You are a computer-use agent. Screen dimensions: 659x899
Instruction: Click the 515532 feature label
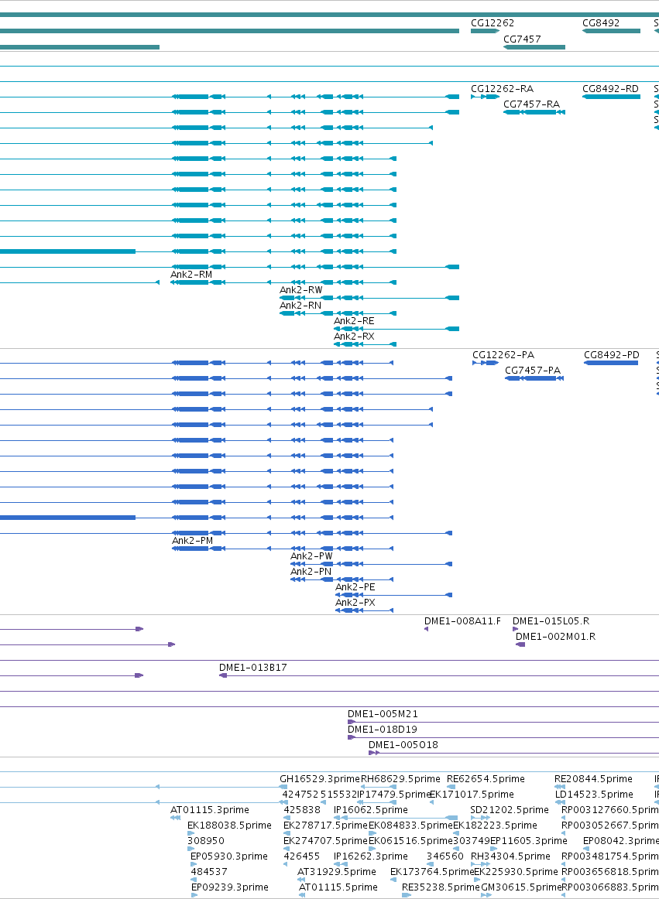(x=338, y=795)
